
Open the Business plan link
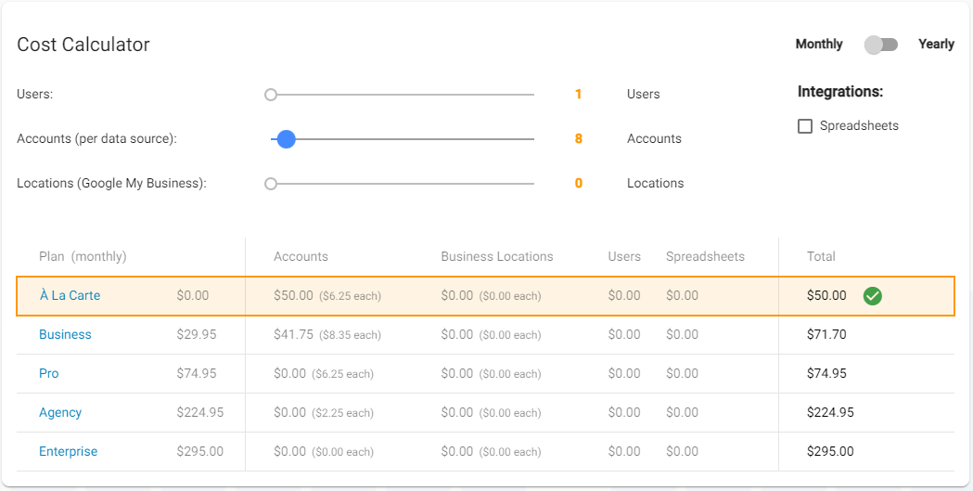pos(65,335)
